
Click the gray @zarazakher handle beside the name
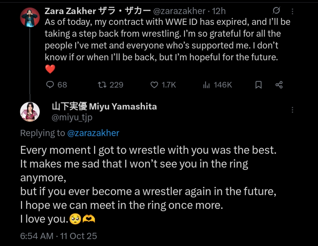pyautogui.click(x=179, y=11)
